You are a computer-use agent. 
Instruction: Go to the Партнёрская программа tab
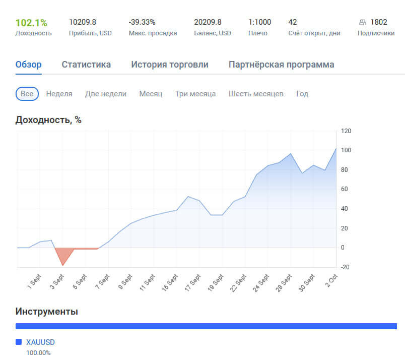click(281, 65)
